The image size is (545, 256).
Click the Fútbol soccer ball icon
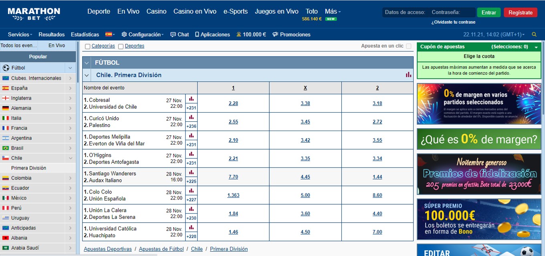(6, 68)
